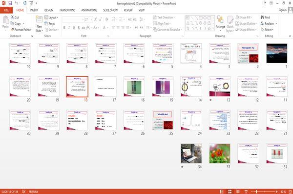This screenshot has height=194, width=293.
Task: Click Arrange in Drawing group
Action: [x=220, y=23]
